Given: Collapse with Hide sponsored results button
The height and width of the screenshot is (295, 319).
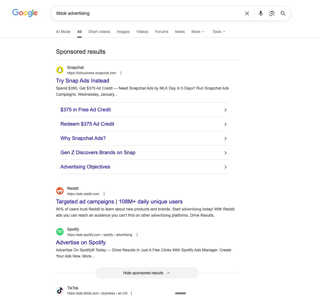Looking at the screenshot, I should (x=147, y=273).
